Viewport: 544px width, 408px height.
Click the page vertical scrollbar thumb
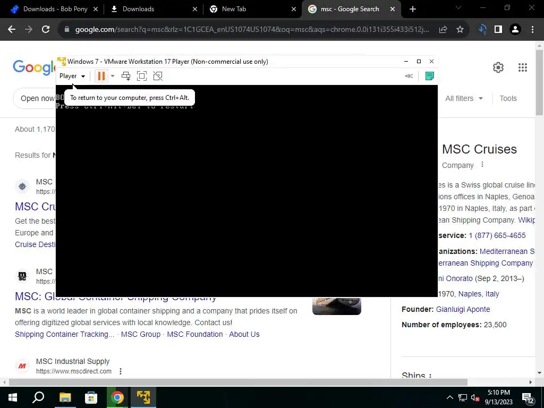[x=539, y=82]
